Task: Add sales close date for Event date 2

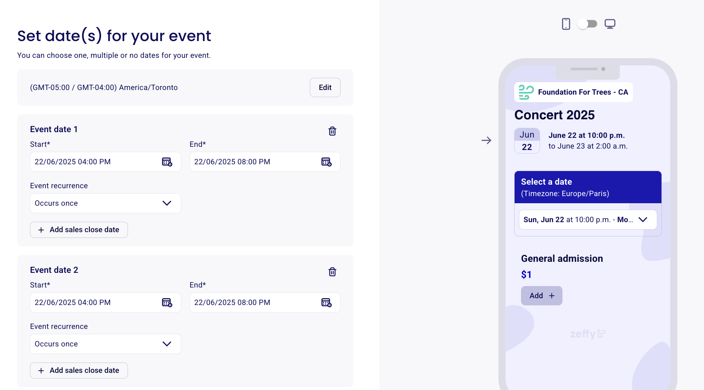Action: (x=79, y=370)
